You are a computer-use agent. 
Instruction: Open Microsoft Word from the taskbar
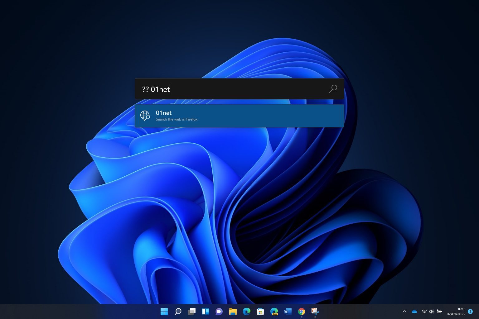click(288, 312)
